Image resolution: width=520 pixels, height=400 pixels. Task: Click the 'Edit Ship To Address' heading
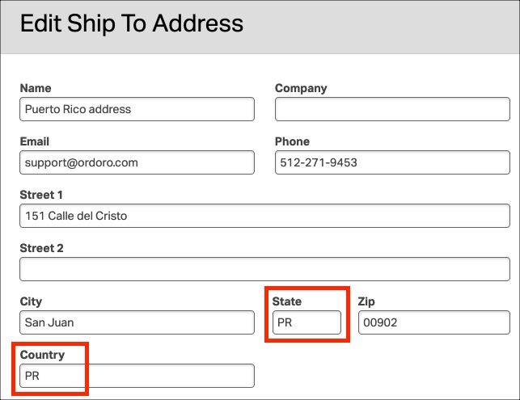132,24
